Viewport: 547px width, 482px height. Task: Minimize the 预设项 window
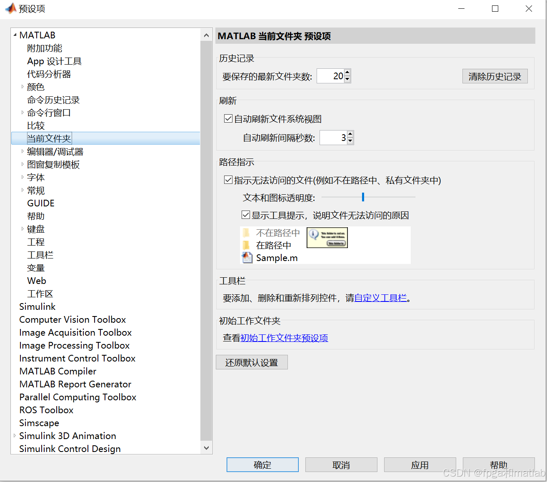[461, 9]
